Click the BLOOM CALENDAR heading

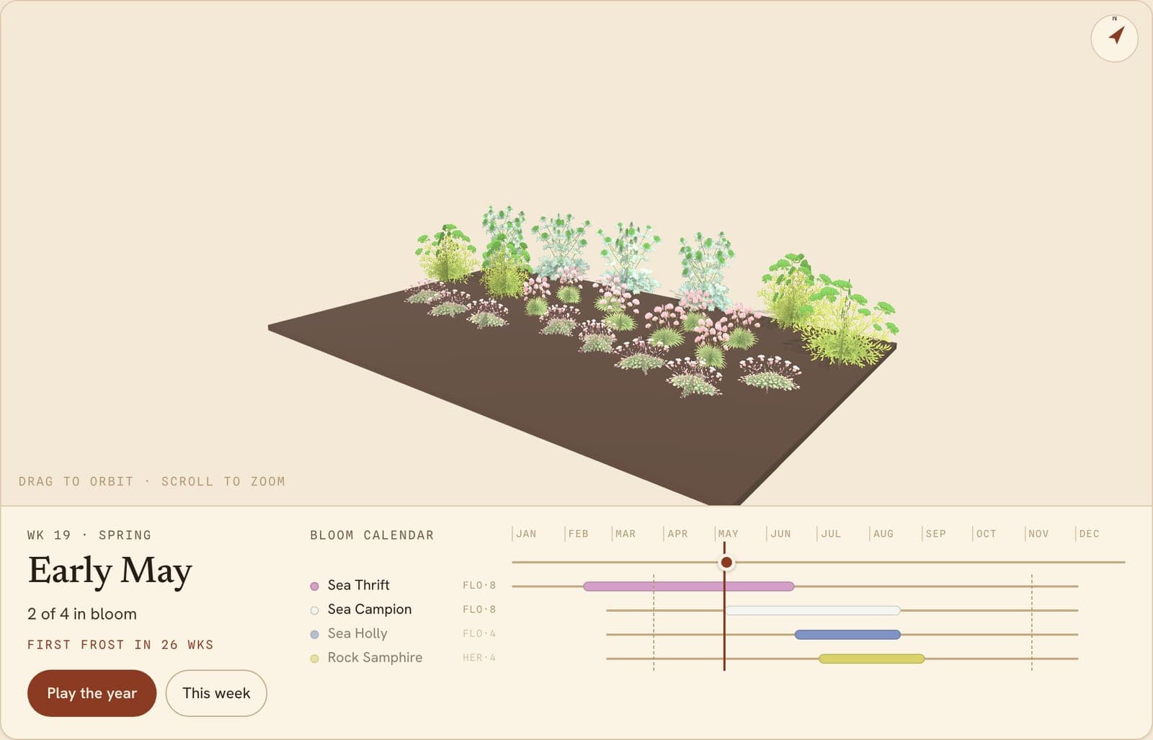pyautogui.click(x=372, y=535)
